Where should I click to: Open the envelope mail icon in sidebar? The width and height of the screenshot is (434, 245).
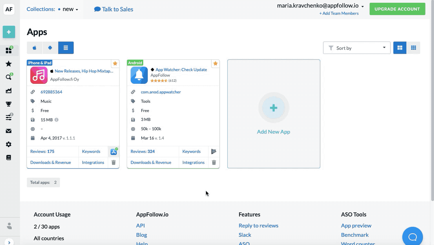tap(9, 131)
